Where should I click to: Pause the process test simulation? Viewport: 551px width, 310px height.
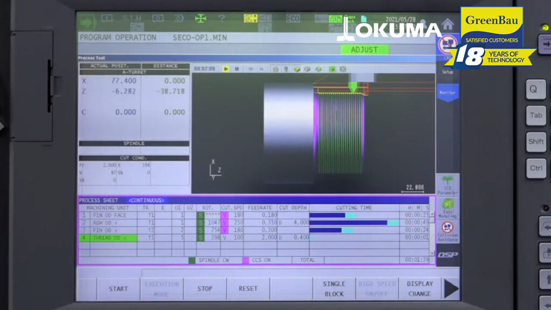click(237, 69)
